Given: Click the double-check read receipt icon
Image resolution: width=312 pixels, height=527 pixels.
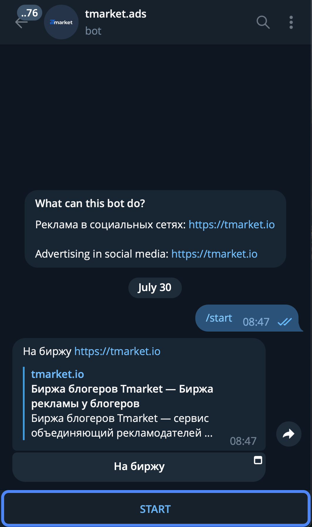Looking at the screenshot, I should click(x=284, y=322).
